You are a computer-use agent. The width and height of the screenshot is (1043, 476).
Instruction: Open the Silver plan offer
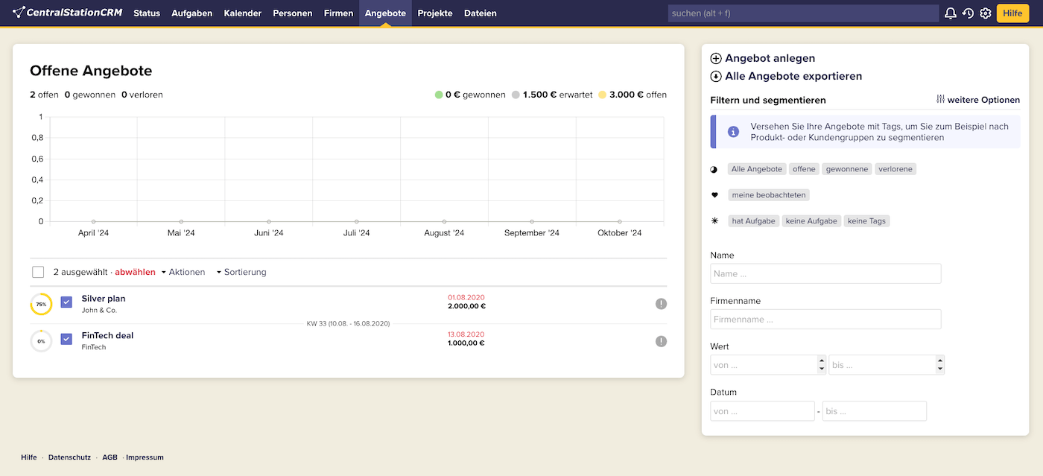(x=104, y=299)
